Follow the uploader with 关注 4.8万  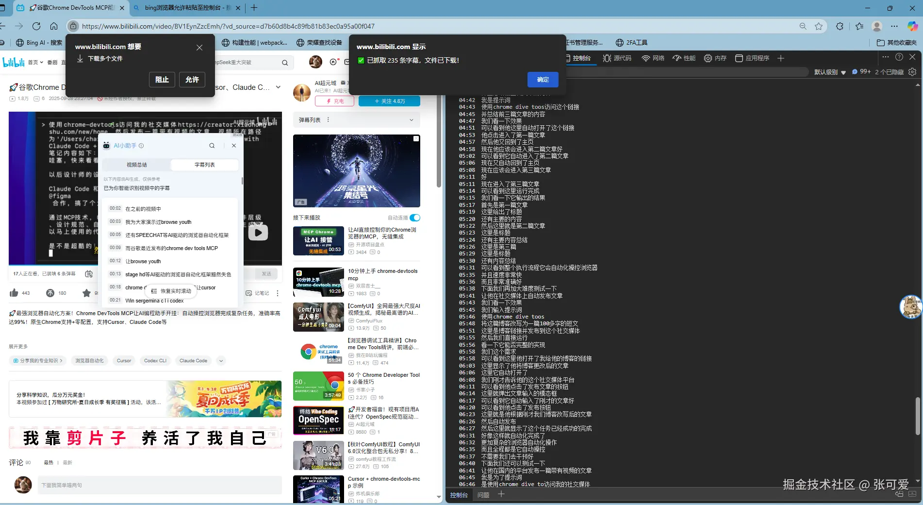click(x=389, y=101)
